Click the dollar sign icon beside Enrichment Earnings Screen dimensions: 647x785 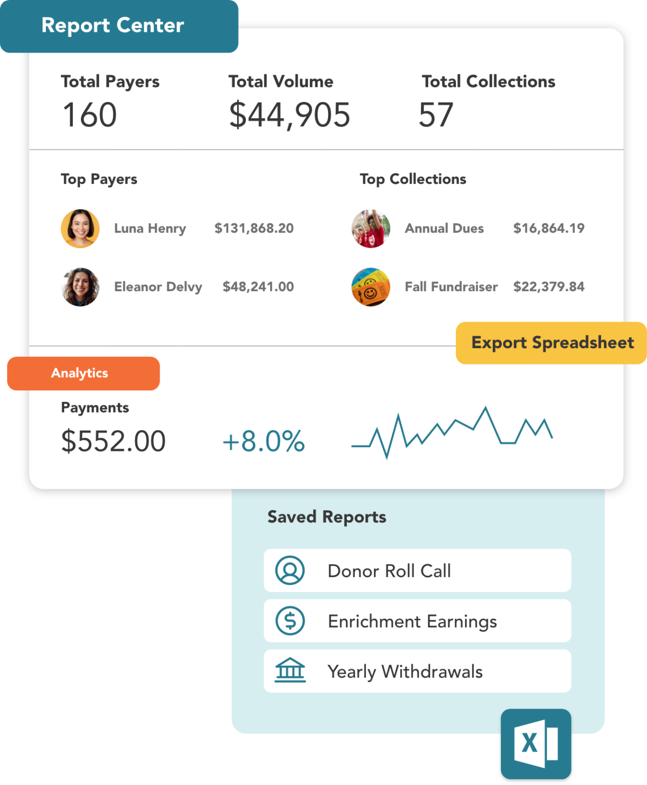[x=289, y=621]
